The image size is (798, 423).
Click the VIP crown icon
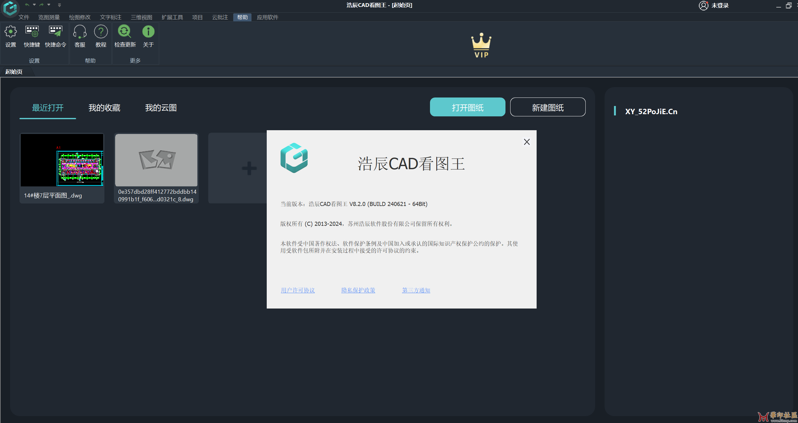[x=481, y=45]
